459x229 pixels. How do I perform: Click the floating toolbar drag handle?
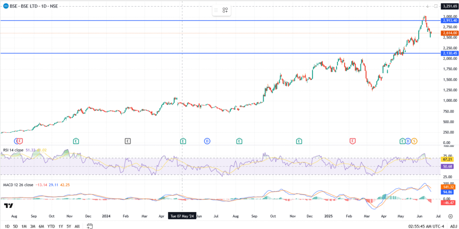click(x=216, y=10)
